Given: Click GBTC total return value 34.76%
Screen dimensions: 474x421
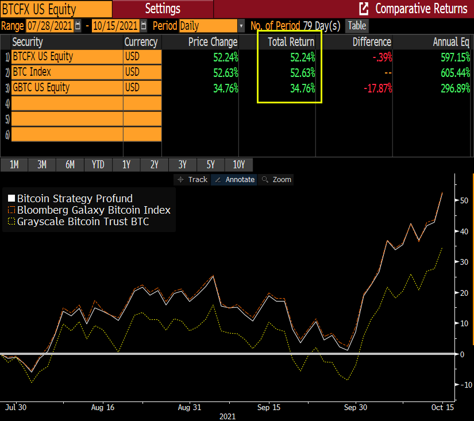Looking at the screenshot, I should 303,88.
